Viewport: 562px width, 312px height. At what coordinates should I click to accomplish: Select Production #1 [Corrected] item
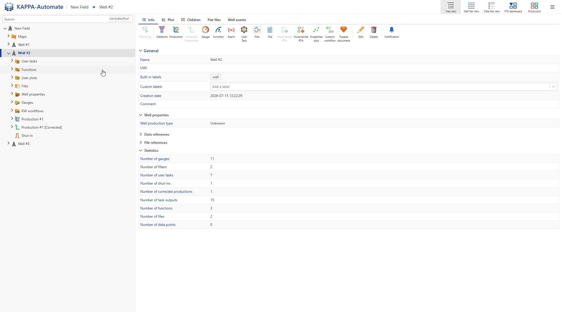click(x=41, y=127)
